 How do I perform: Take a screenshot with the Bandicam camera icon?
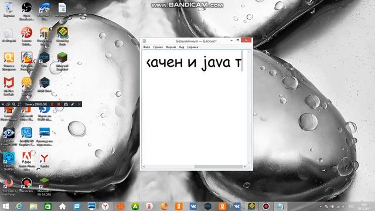[x=66, y=104]
